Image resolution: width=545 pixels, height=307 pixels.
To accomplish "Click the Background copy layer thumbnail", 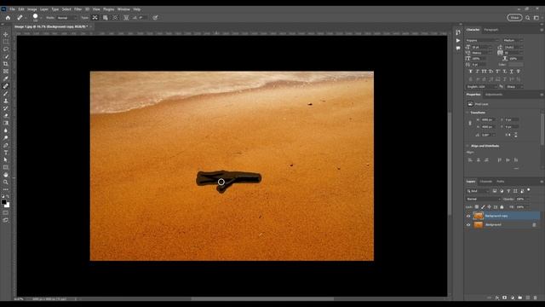I will [x=479, y=216].
